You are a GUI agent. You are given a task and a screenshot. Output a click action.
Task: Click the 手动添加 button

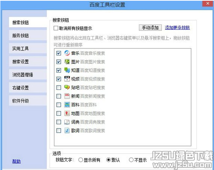[x=150, y=28]
